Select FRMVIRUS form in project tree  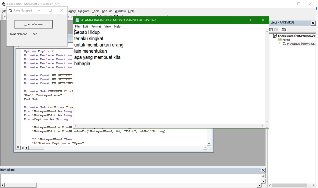coord(301,44)
